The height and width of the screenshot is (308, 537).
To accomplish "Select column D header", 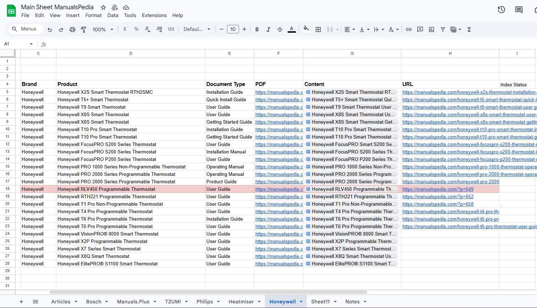I will pyautogui.click(x=131, y=53).
